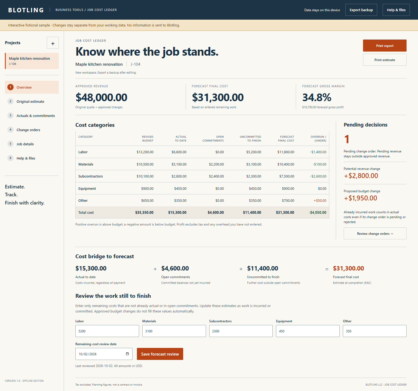Save the forecast review
Screen dimensions: 418x391
point(160,354)
